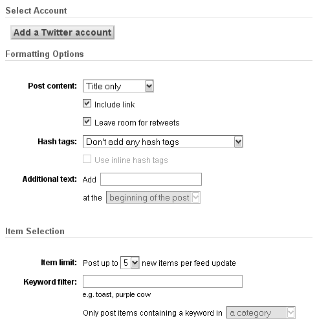The height and width of the screenshot is (328, 317).
Task: Click the Add a Twitter account button
Action: click(x=62, y=32)
